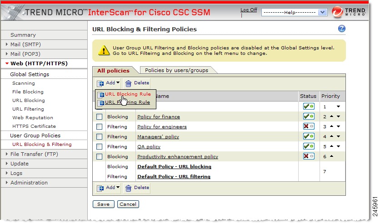Open Summary in left menu
Image resolution: width=380 pixels, height=223 pixels.
coord(23,35)
